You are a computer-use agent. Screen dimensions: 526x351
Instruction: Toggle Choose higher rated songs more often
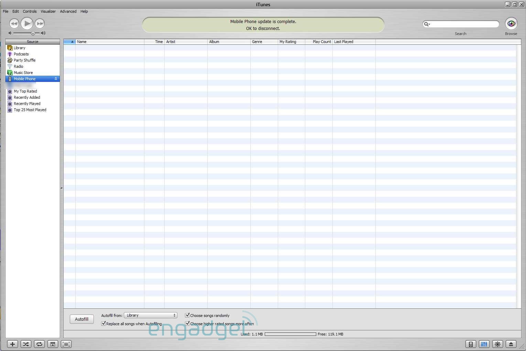point(187,323)
